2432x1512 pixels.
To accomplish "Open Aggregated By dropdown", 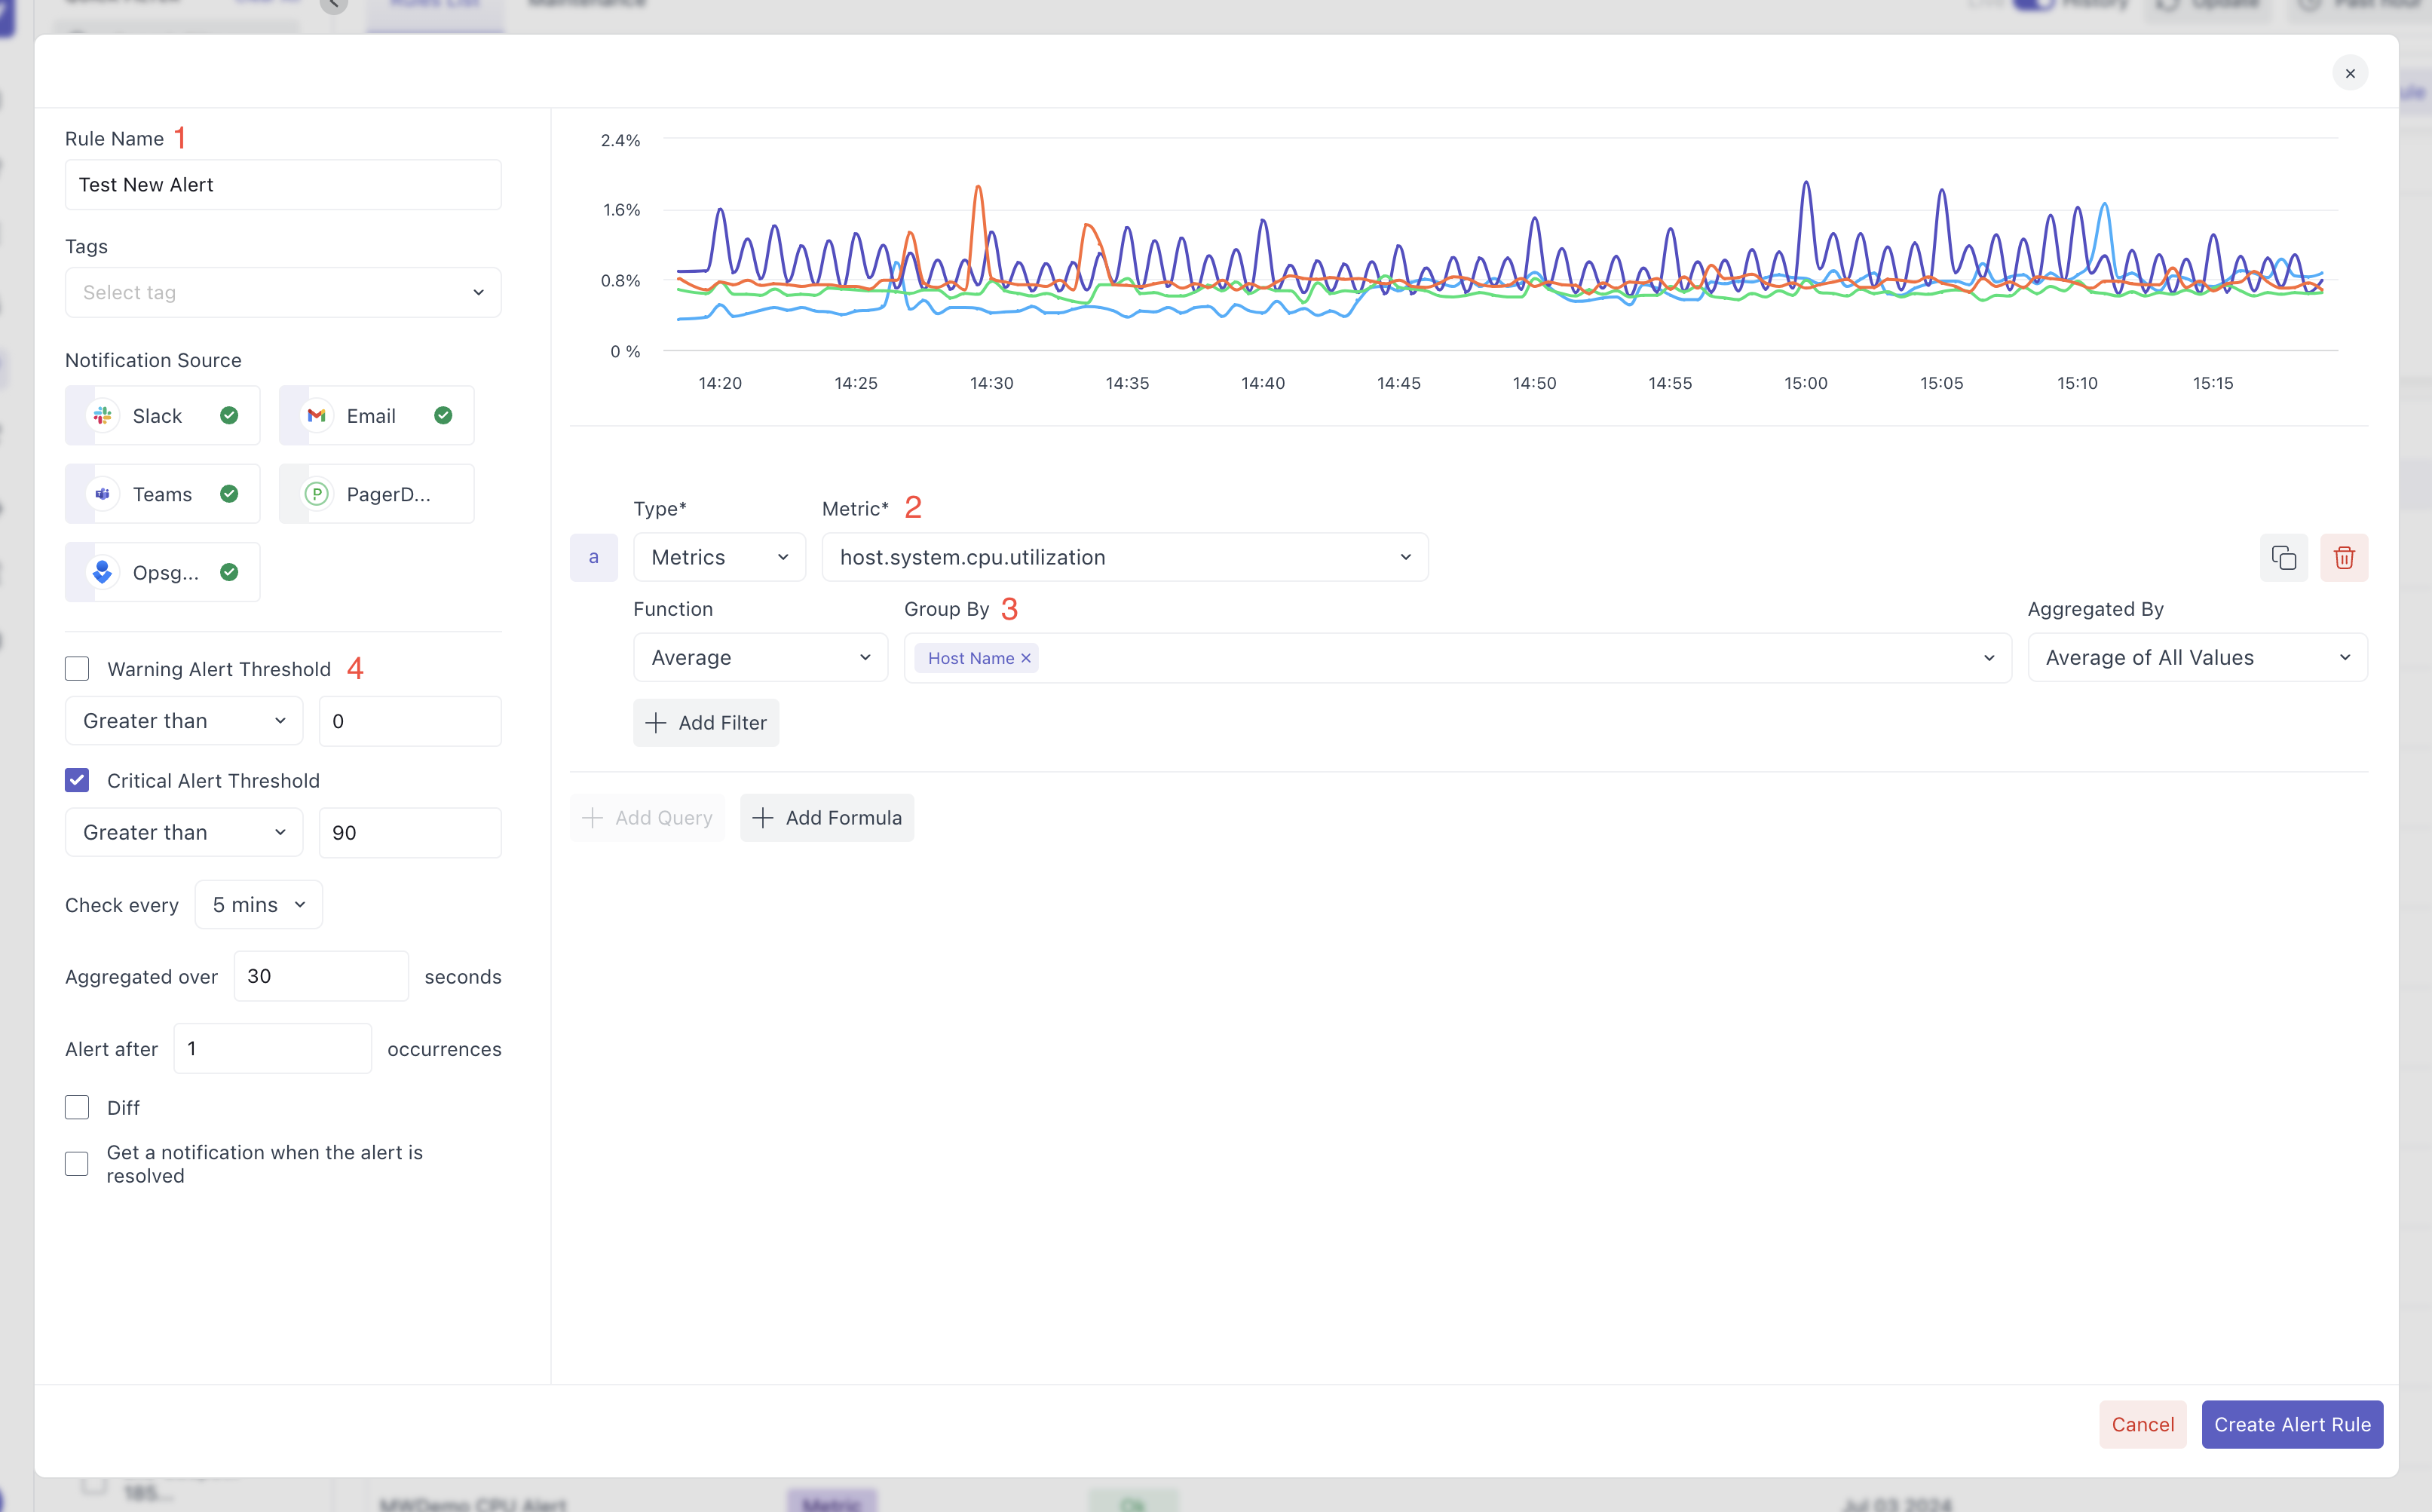I will pos(2197,658).
